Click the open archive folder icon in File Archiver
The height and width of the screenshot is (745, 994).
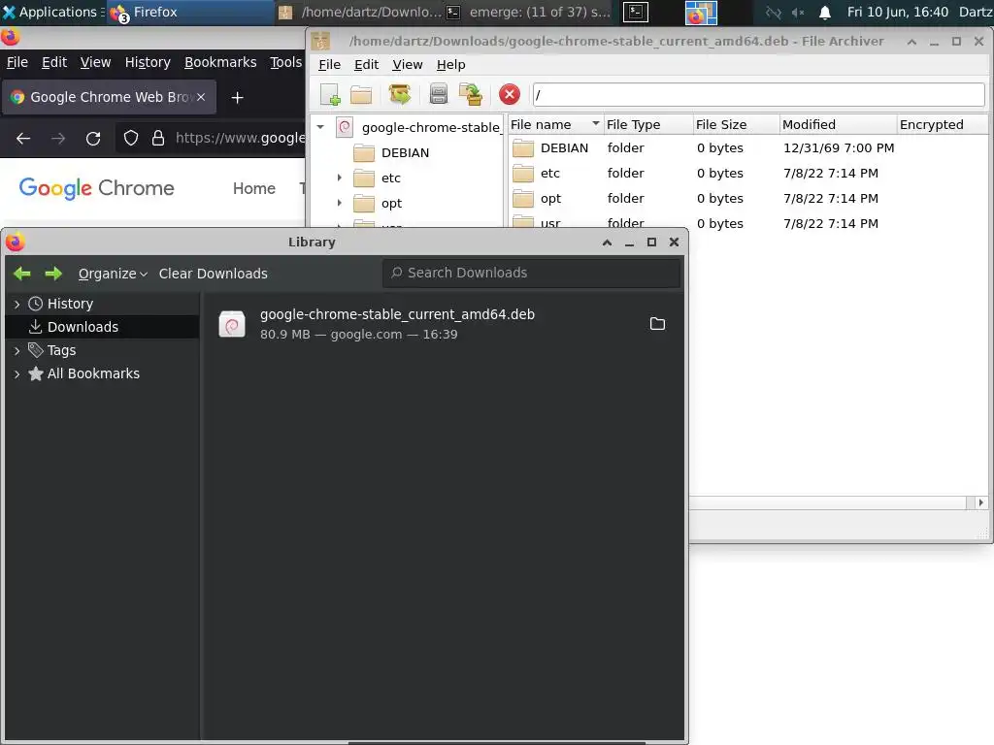361,95
